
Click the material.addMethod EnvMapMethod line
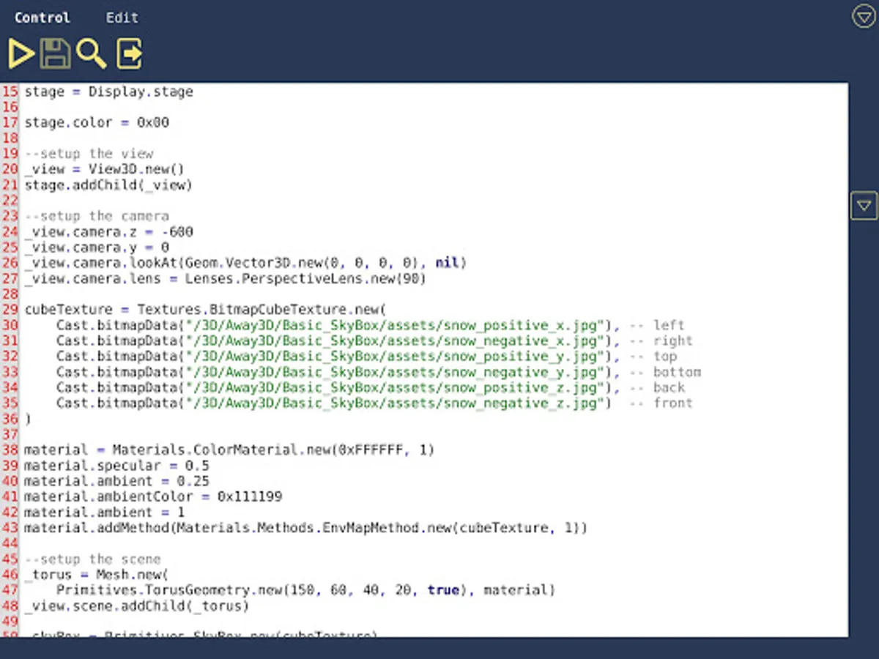click(305, 528)
